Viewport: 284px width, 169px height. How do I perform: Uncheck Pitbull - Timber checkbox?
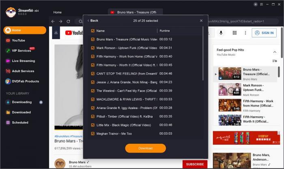93,116
